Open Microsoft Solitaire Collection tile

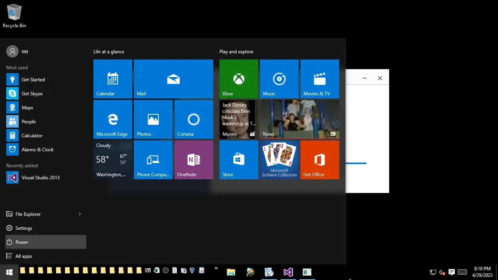click(x=279, y=160)
